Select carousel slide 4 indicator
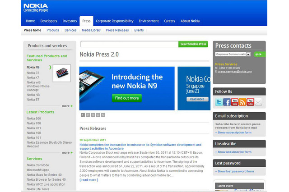Viewport: 289px width, 192px height. click(98, 115)
